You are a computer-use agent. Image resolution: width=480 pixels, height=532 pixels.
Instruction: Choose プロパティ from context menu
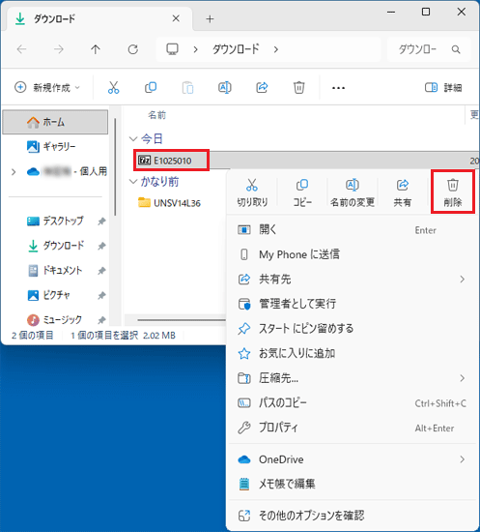click(x=353, y=428)
